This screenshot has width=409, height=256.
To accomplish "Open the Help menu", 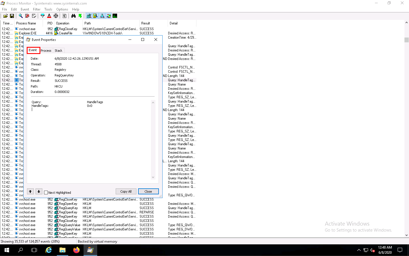I will [x=76, y=9].
